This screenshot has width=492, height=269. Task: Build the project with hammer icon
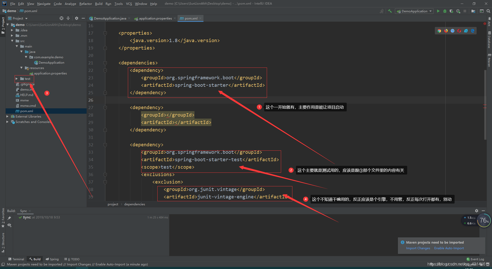click(390, 11)
